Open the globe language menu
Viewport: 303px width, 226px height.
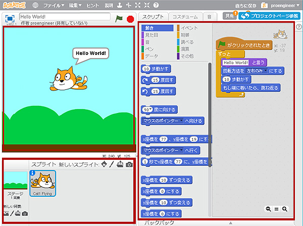click(35, 5)
